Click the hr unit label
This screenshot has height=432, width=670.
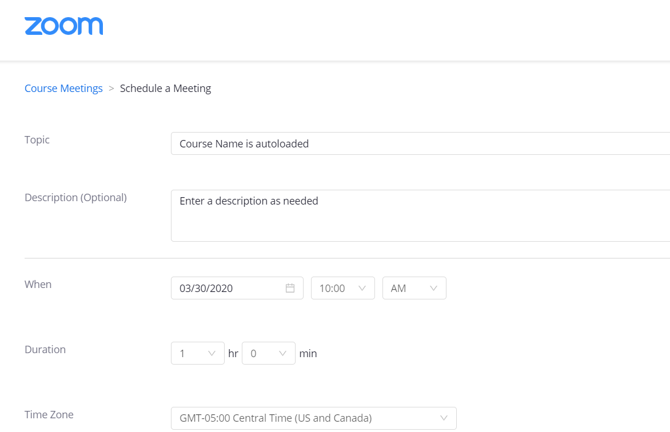click(x=233, y=353)
